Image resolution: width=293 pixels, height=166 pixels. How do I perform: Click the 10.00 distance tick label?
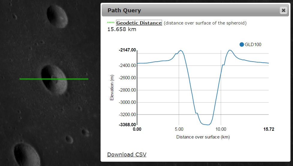(x=221, y=129)
